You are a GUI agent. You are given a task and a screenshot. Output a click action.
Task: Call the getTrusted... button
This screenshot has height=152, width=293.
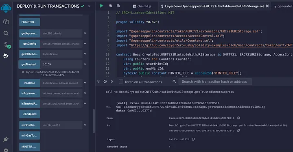tap(29, 64)
